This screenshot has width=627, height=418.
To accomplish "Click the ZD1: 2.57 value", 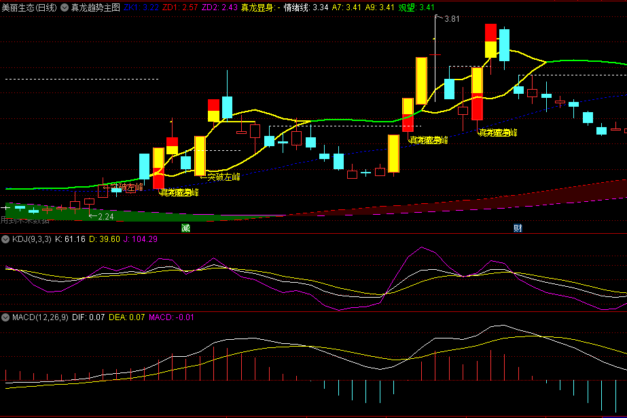I will click(x=180, y=7).
